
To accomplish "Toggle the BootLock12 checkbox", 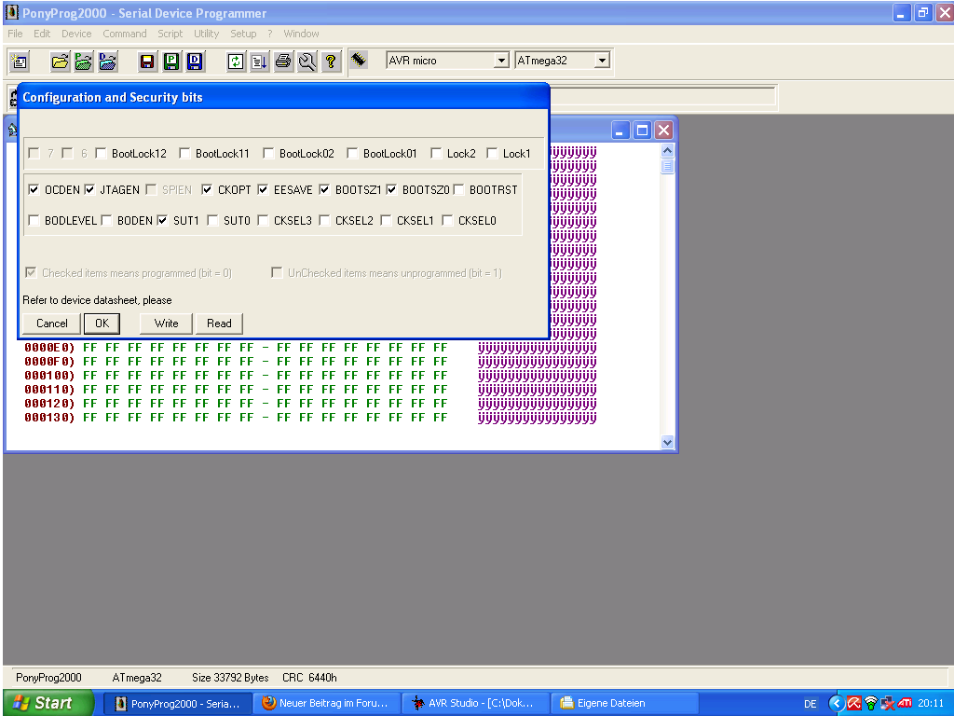I will click(x=101, y=154).
